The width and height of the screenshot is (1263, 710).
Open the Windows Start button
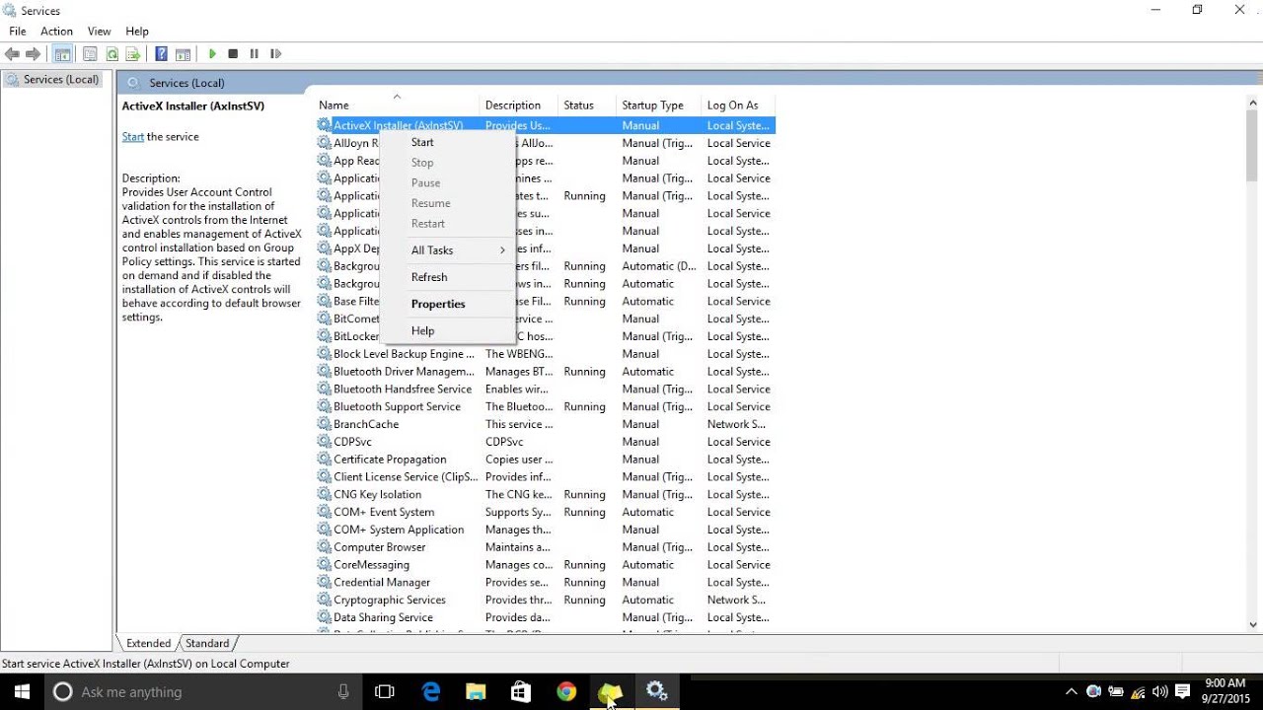(x=22, y=691)
